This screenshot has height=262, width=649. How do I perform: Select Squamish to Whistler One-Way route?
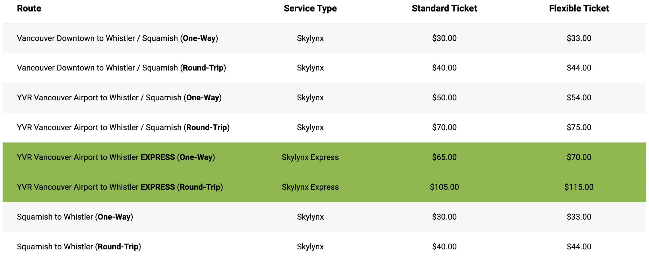(x=75, y=217)
